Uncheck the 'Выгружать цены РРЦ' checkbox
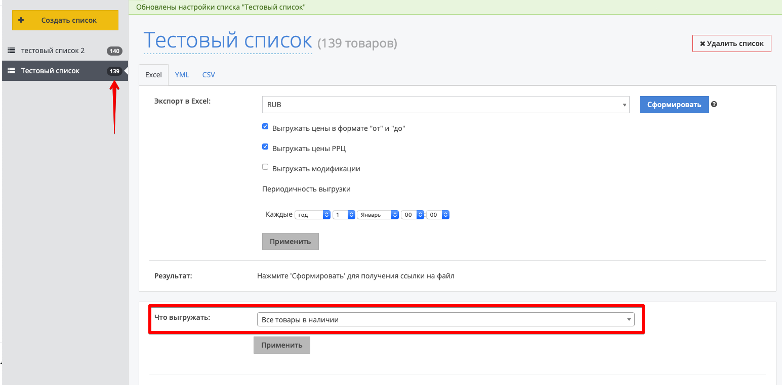Image resolution: width=782 pixels, height=385 pixels. tap(265, 147)
